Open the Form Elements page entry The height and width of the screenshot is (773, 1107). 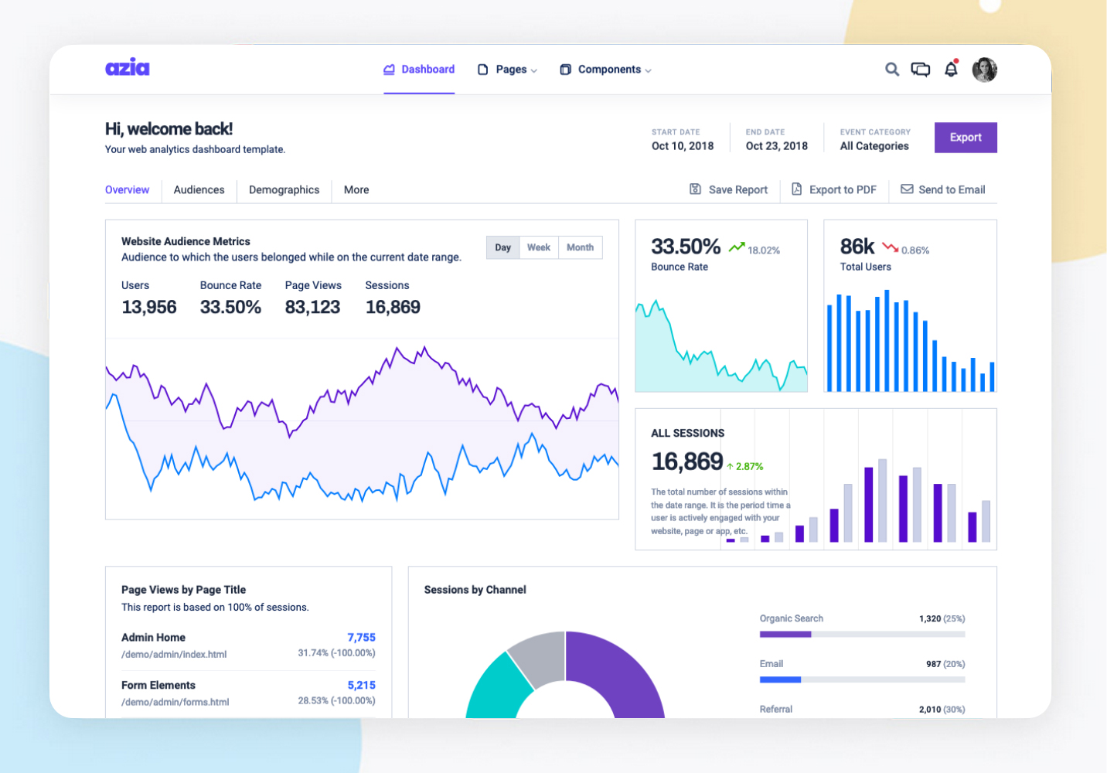point(248,693)
